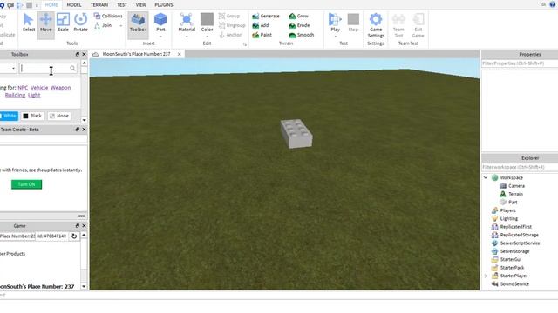Click the Group button
Image resolution: width=558 pixels, height=313 pixels.
click(x=229, y=16)
